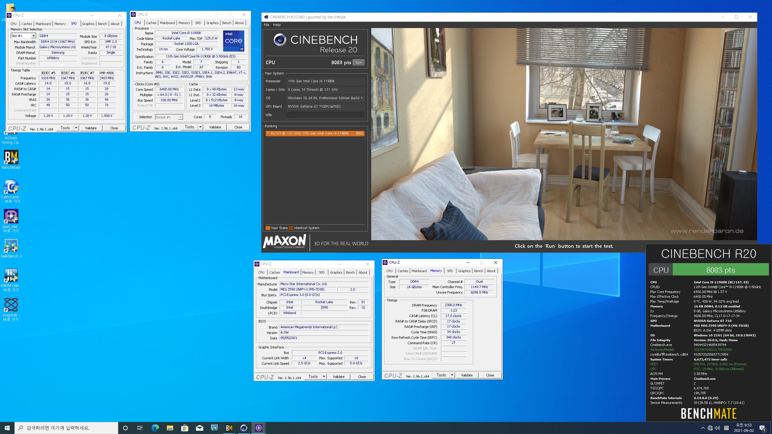This screenshot has height=434, width=772.
Task: Click Run button next to CPU score
Action: pyautogui.click(x=358, y=62)
